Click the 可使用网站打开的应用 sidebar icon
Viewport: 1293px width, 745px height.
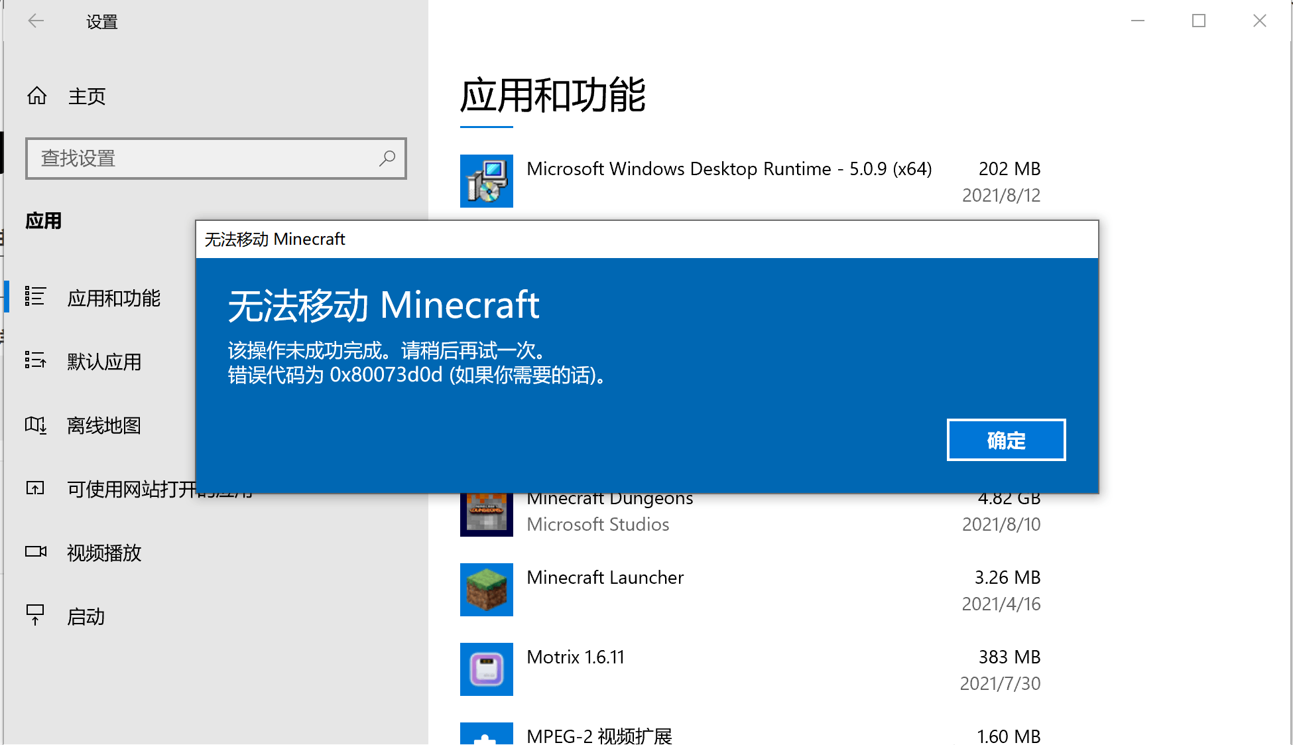(x=35, y=488)
